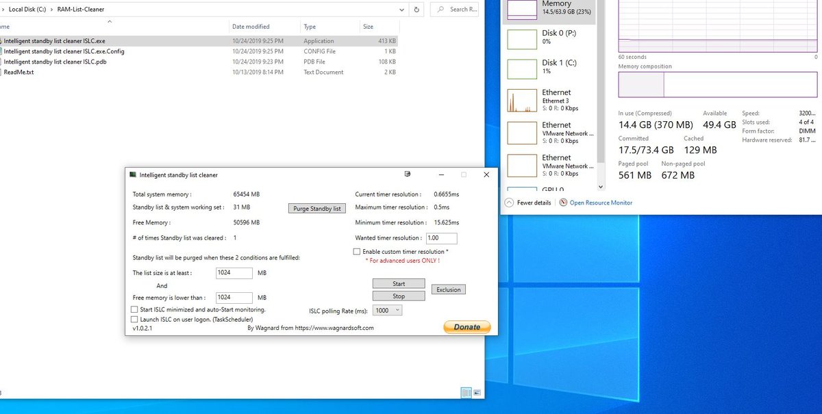822x414 pixels.
Task: Click the Free memory is lower than field
Action: [x=234, y=297]
